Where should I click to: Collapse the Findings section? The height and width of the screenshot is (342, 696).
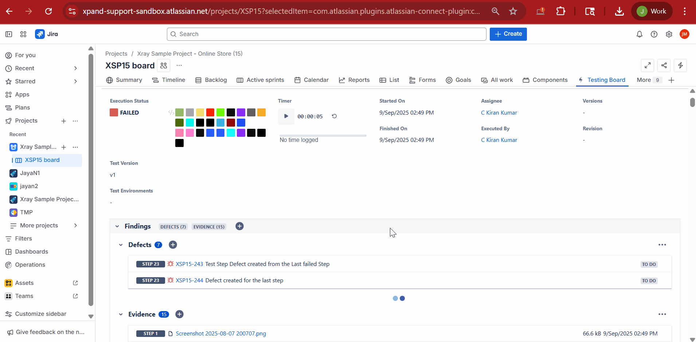[x=117, y=226]
